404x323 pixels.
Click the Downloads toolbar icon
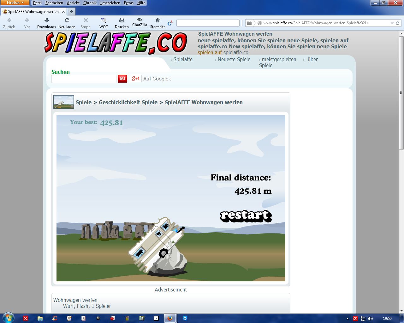pyautogui.click(x=46, y=21)
